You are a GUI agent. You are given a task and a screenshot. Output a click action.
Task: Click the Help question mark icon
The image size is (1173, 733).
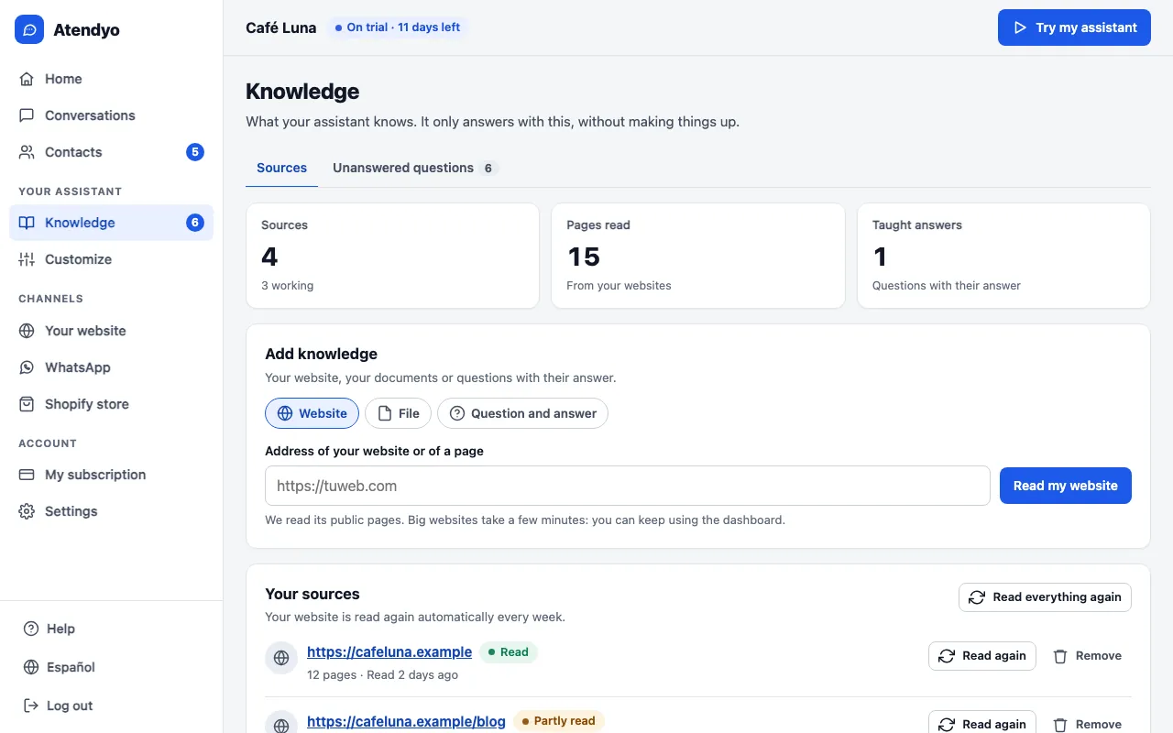tap(31, 629)
